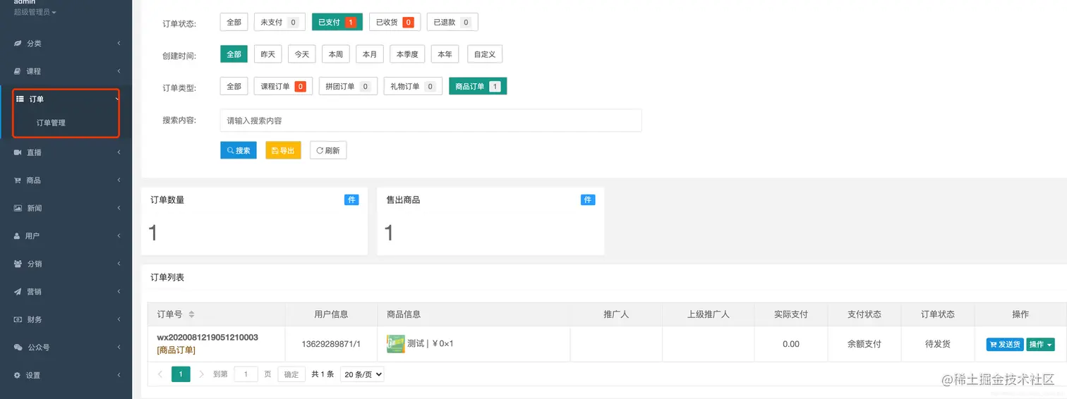
Task: Sort by 订单号 column arrows
Action: coord(191,314)
